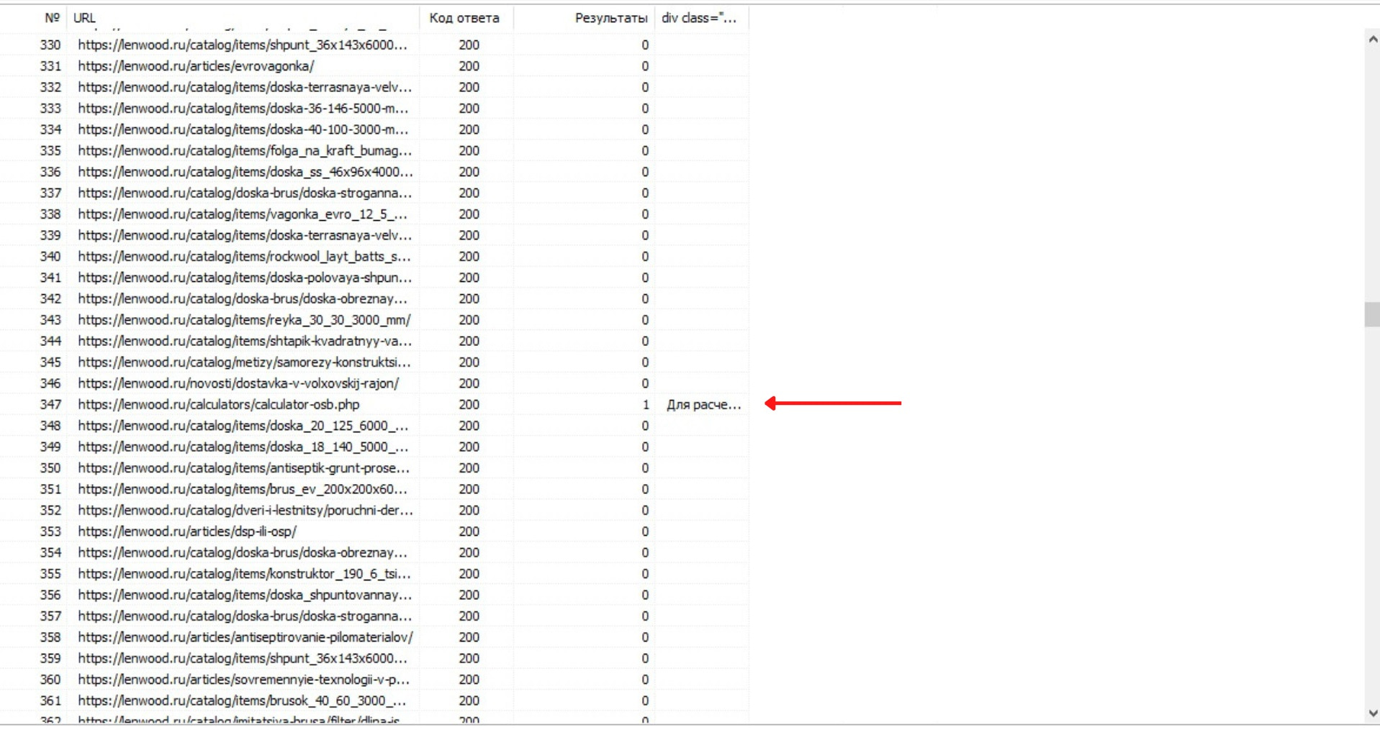
Task: Select row 360 sovremennyie-texnologii URL
Action: tap(243, 680)
